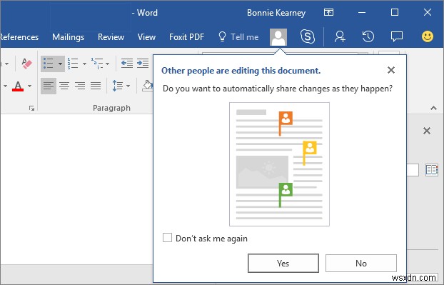Image resolution: width=444 pixels, height=285 pixels.
Task: Open the bullet list style dropdown arrow
Action: [x=60, y=64]
